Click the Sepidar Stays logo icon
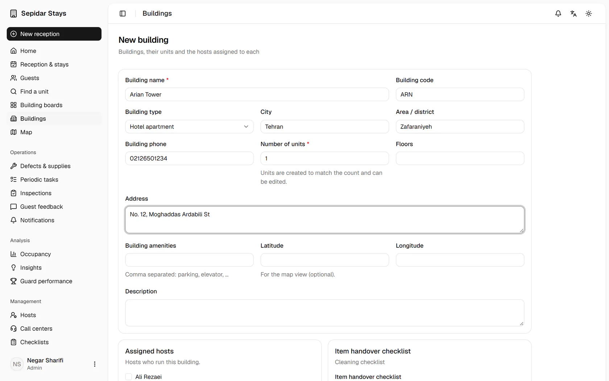 coord(13,13)
